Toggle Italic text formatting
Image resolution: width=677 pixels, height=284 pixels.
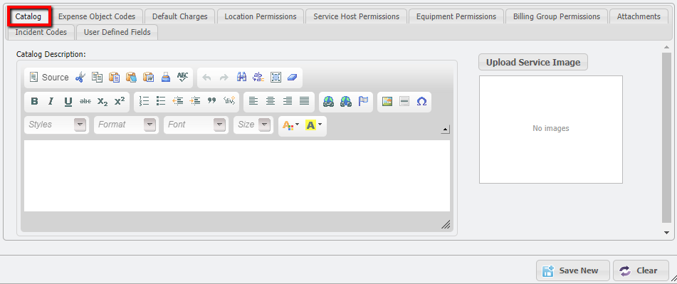tap(51, 101)
